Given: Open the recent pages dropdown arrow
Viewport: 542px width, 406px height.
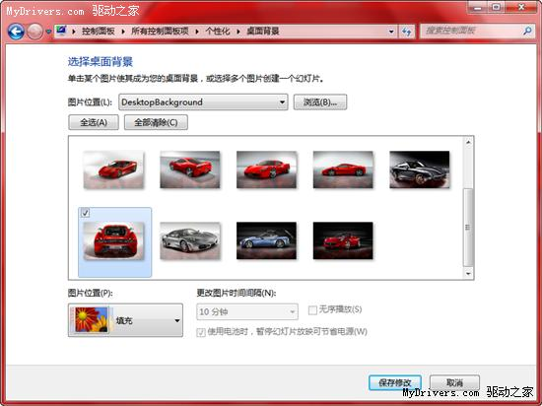Looking at the screenshot, I should click(x=48, y=32).
